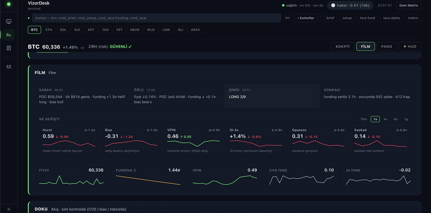
Task: Select the bar chart sidebar icon
Action: tap(9, 35)
